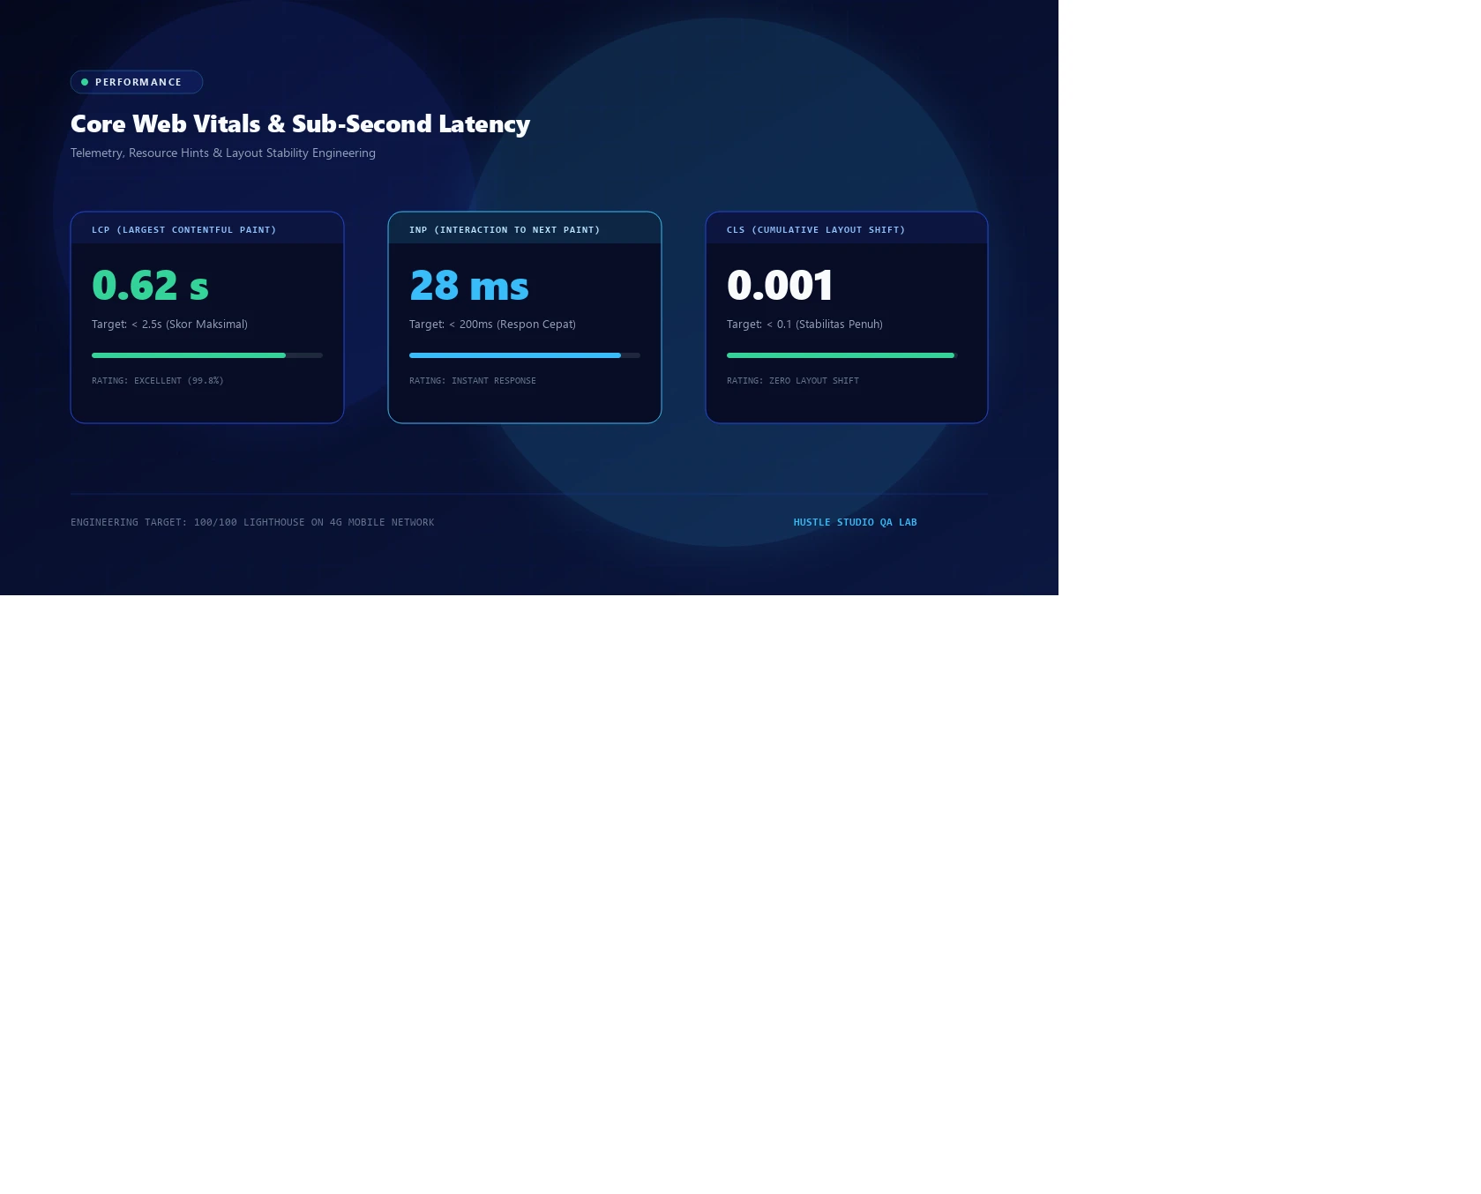Click the Telemetry, Resource Hints subtitle
Screen dimensions: 1481x1194
pyautogui.click(x=223, y=153)
